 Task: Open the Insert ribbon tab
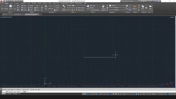click(x=11, y=3)
